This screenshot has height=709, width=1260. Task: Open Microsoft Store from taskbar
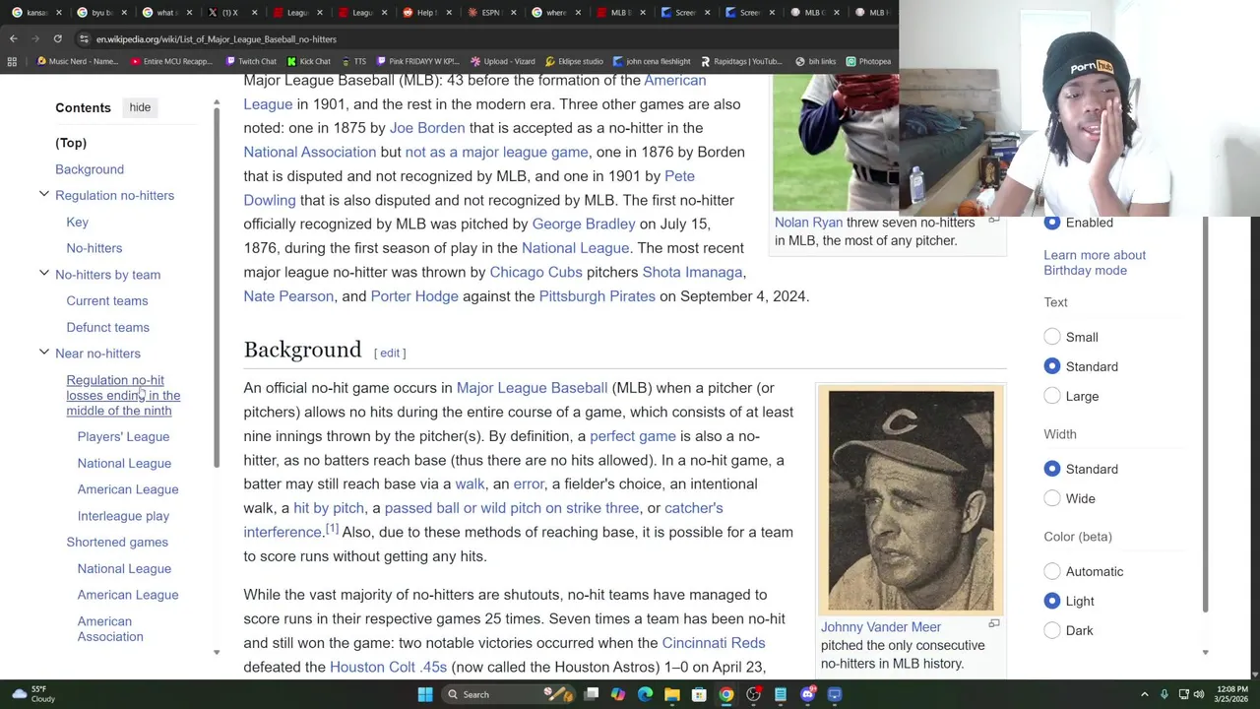tap(699, 694)
